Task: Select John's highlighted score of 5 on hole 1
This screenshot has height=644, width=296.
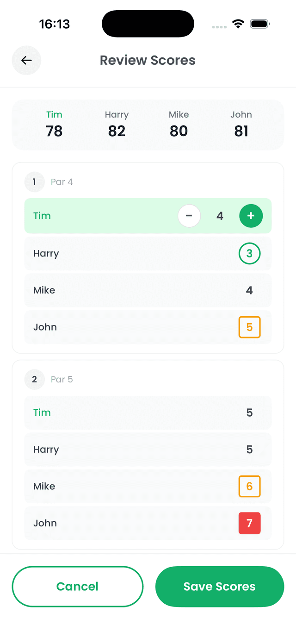Action: click(x=249, y=327)
